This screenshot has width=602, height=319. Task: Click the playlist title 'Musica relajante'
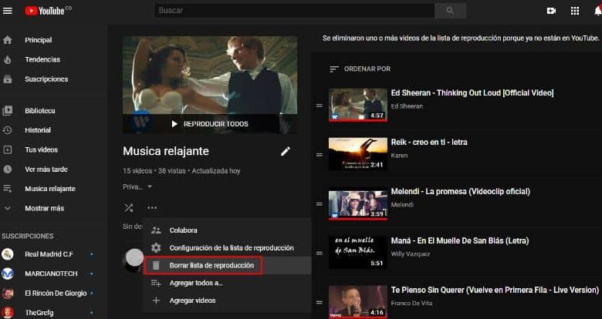click(166, 151)
